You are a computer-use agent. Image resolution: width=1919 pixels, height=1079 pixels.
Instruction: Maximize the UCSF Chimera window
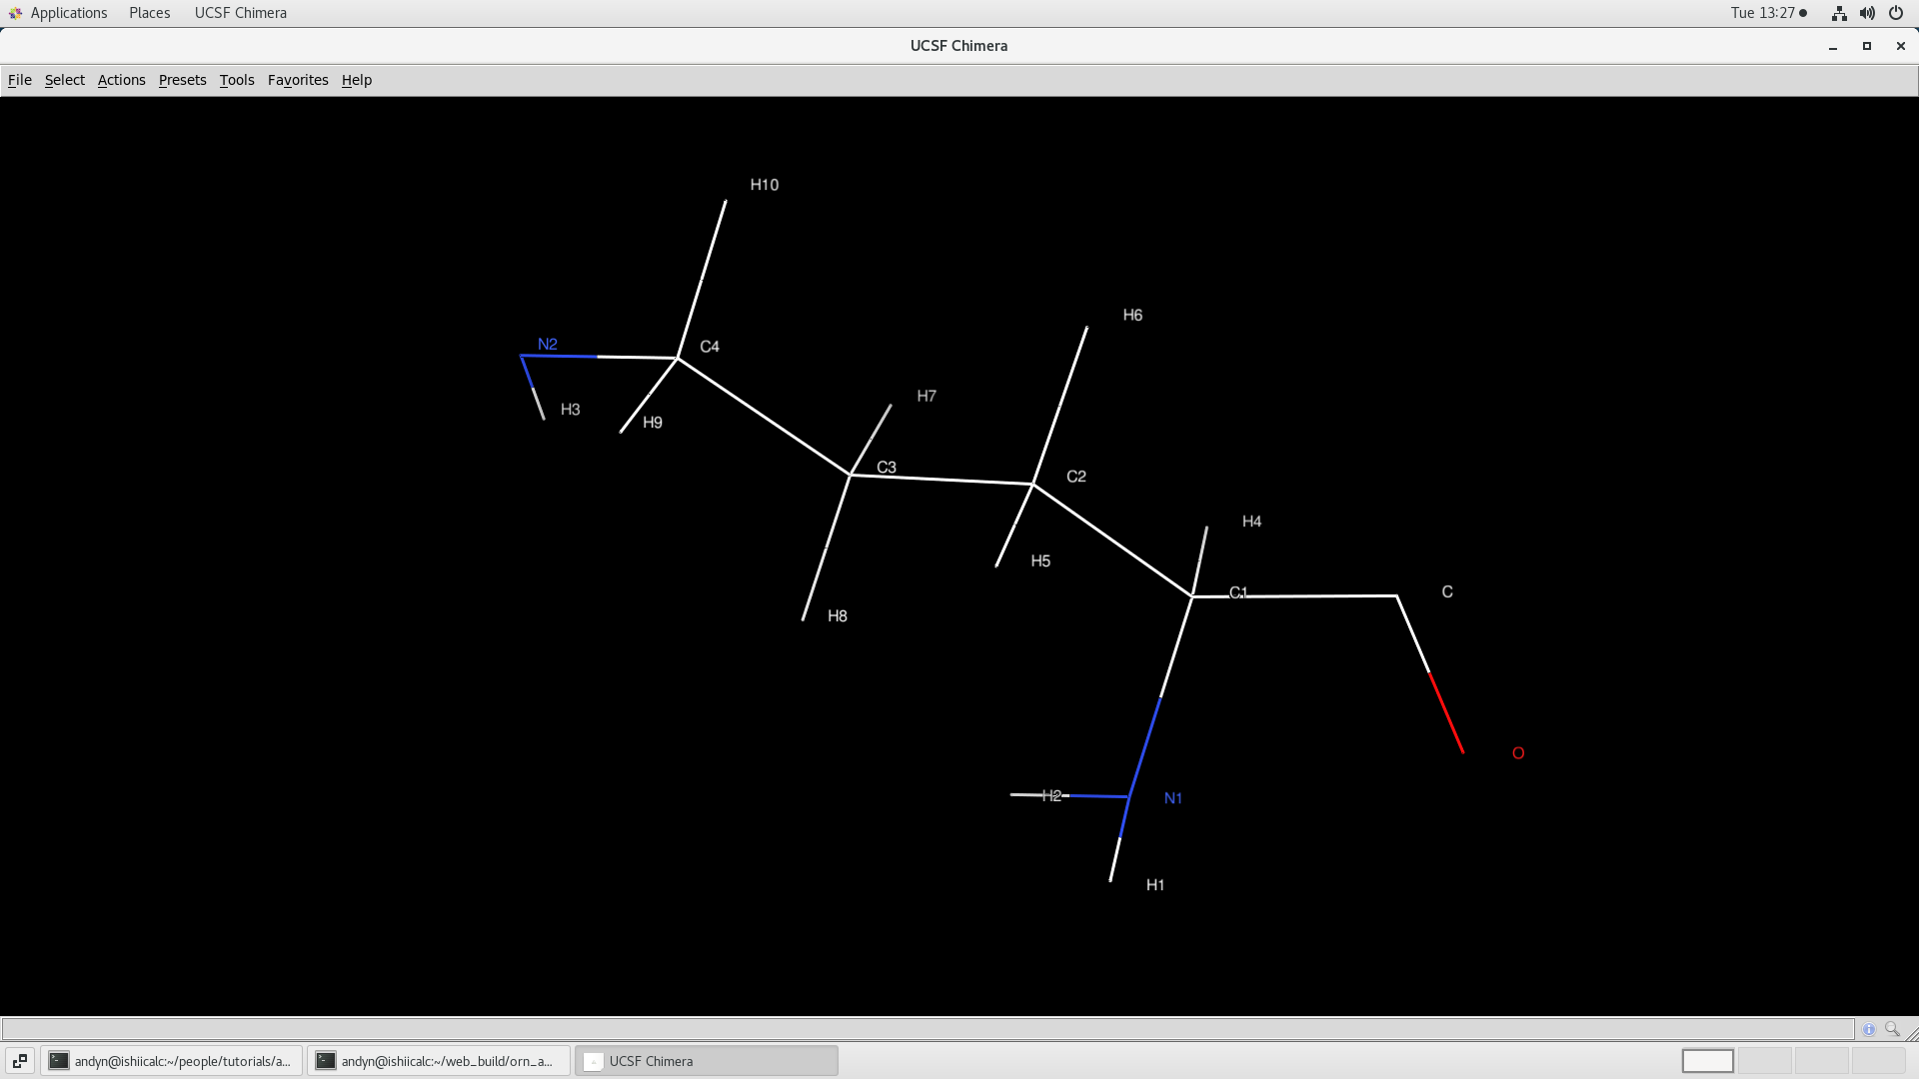pyautogui.click(x=1867, y=46)
